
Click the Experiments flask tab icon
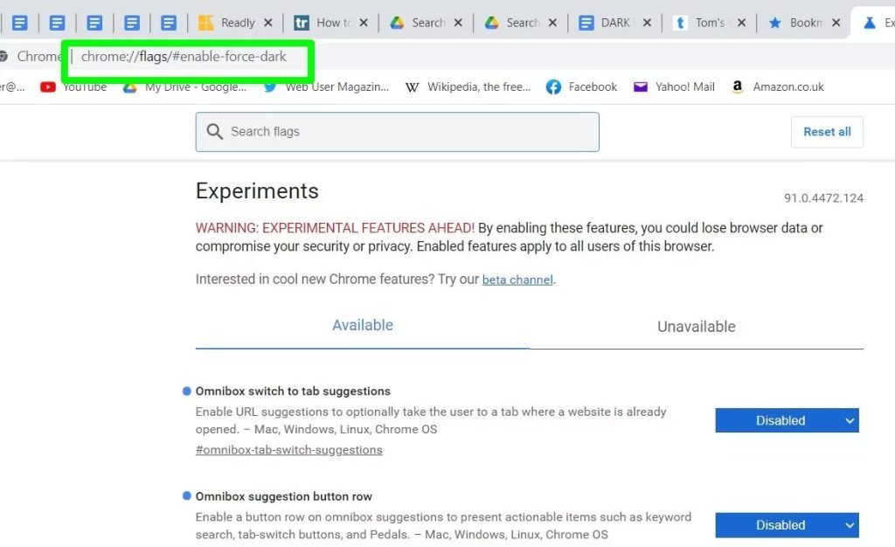tap(870, 23)
